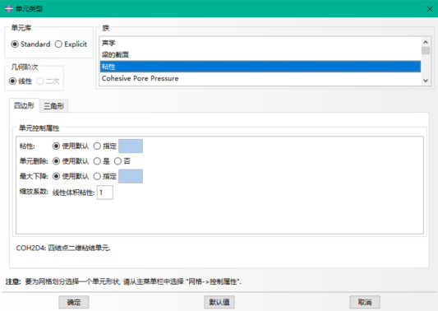Choose 线性 geometric order
The height and width of the screenshot is (311, 438).
coord(21,81)
